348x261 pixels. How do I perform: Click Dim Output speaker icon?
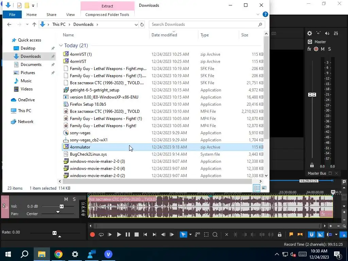coord(327,33)
